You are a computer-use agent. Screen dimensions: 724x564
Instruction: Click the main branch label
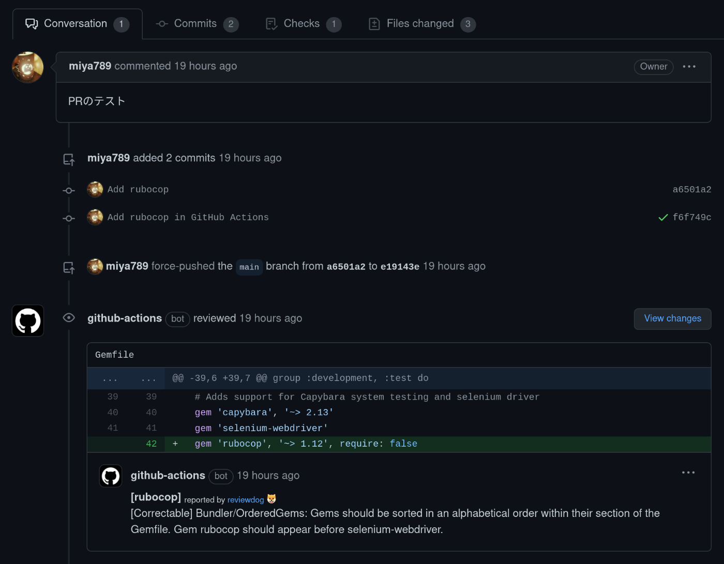[249, 267]
